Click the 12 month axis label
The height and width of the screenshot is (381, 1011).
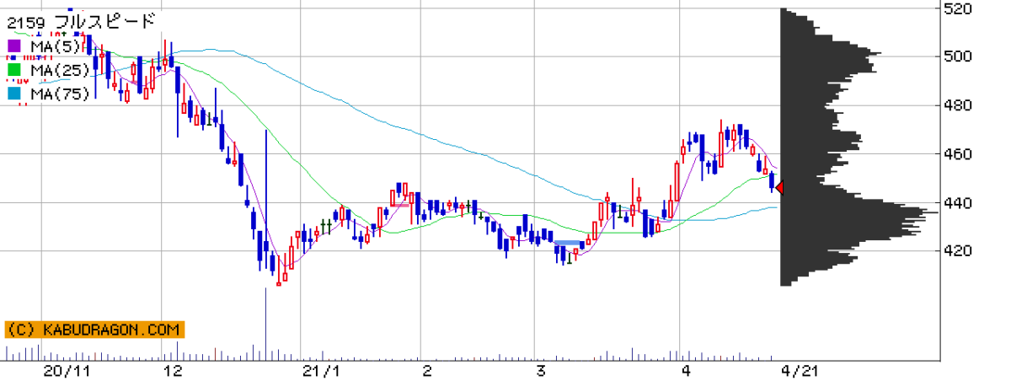click(174, 371)
